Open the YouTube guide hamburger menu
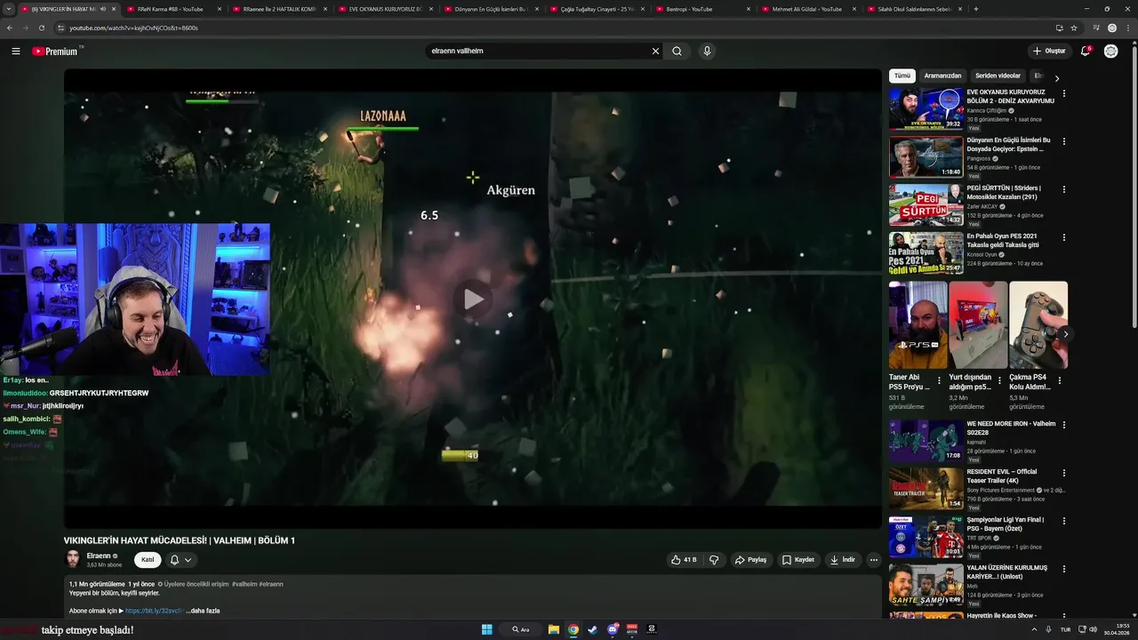 16,51
